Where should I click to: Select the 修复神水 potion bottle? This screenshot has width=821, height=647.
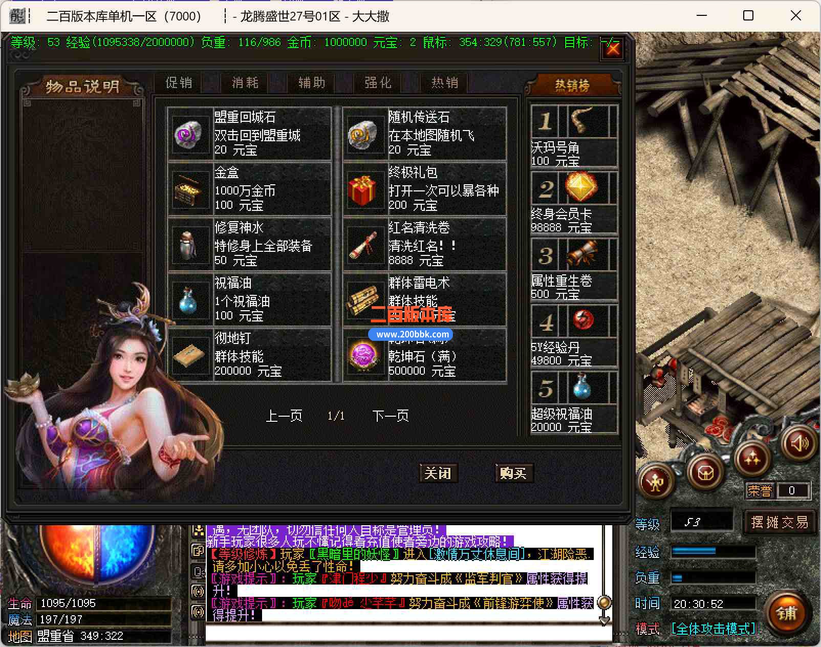coord(189,245)
